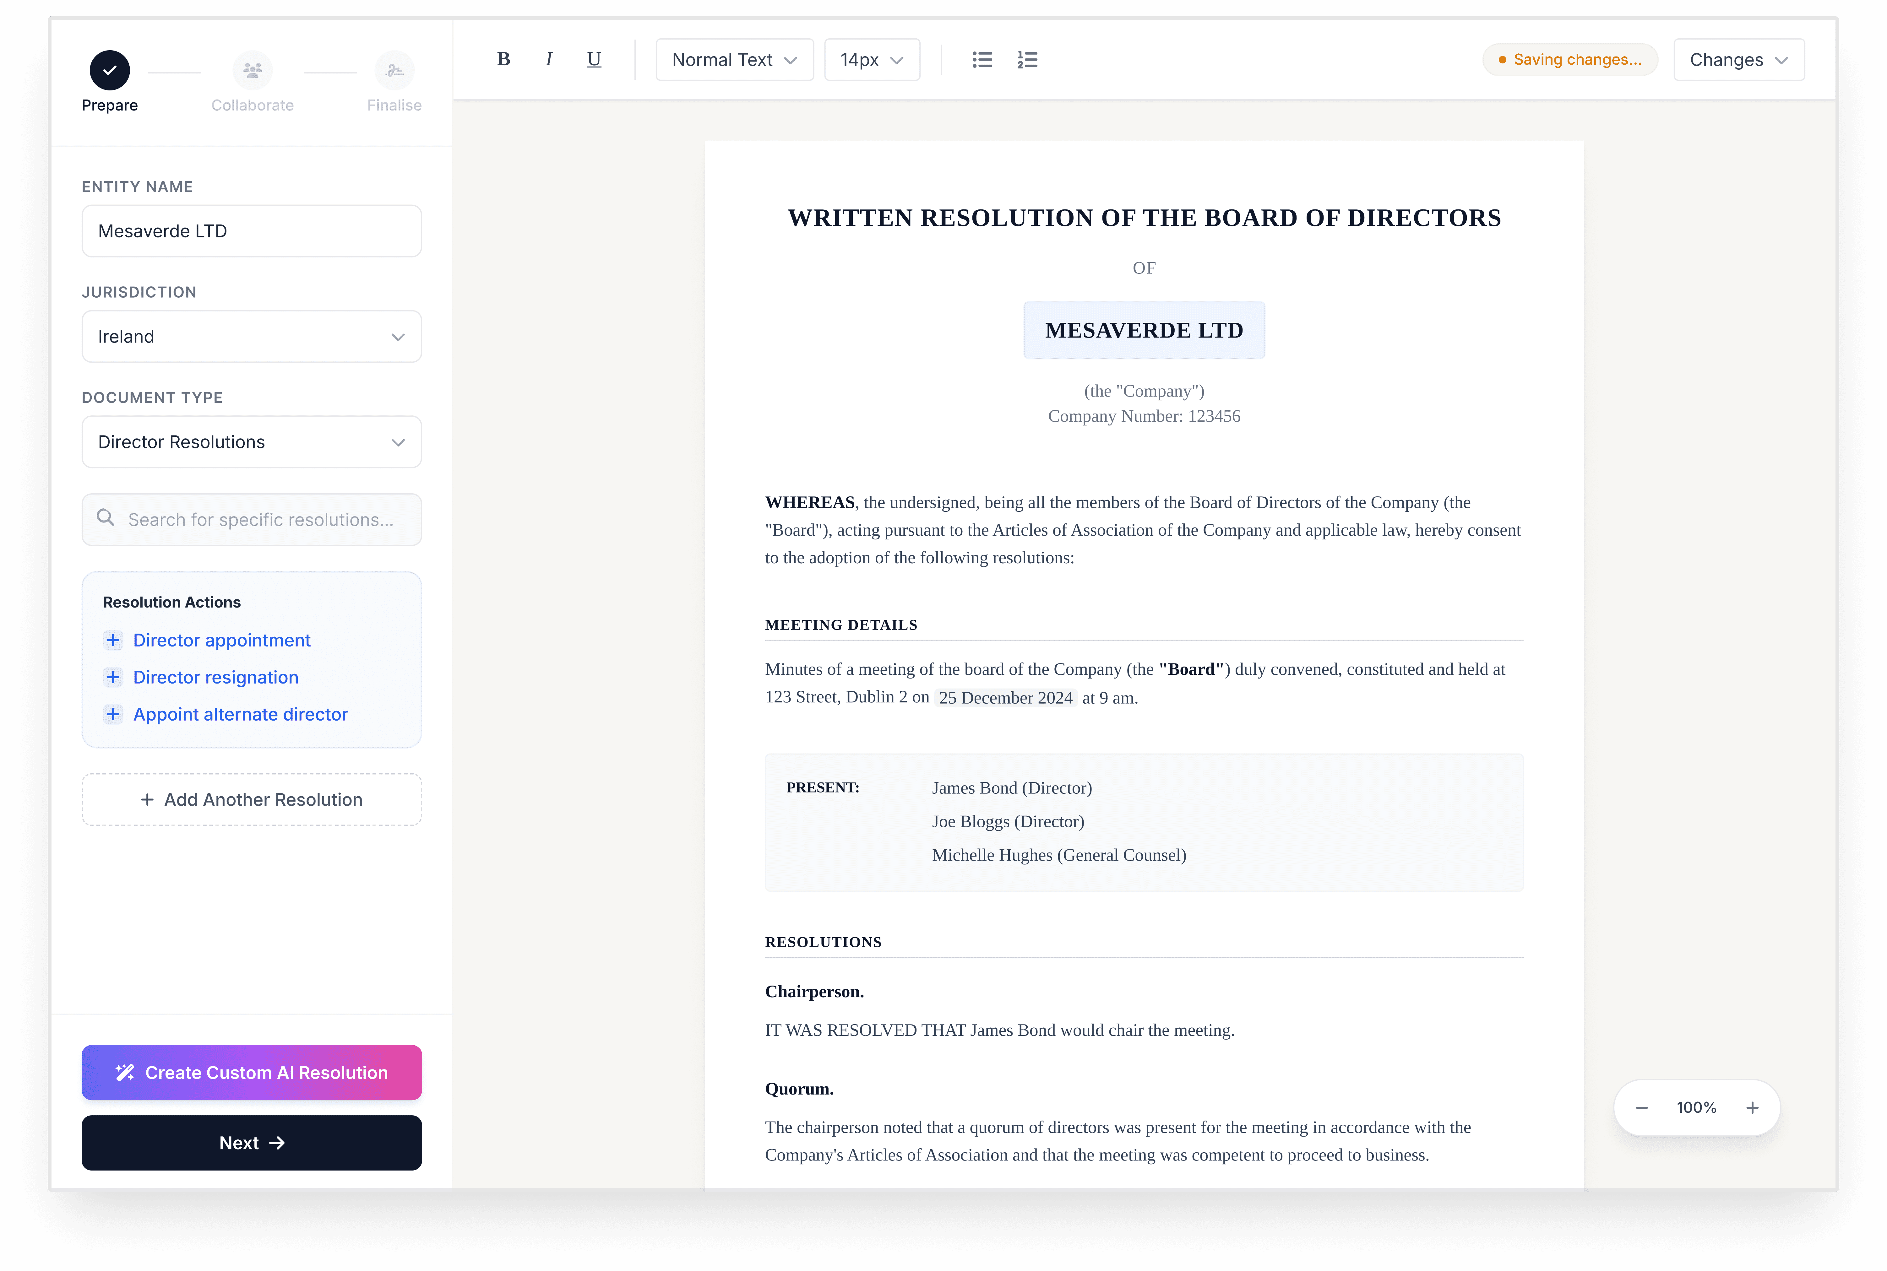Click Create Custom AI Resolution button
Screen dimensions: 1887x1271
(251, 1073)
